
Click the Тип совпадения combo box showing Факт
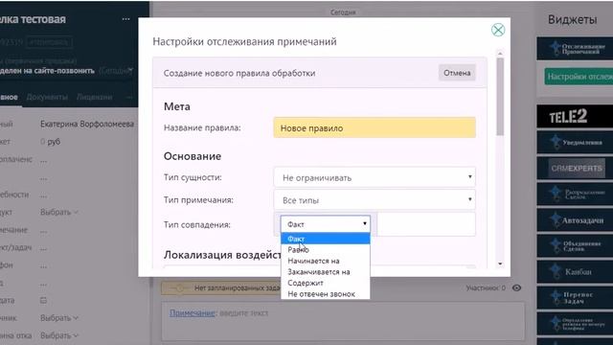326,224
